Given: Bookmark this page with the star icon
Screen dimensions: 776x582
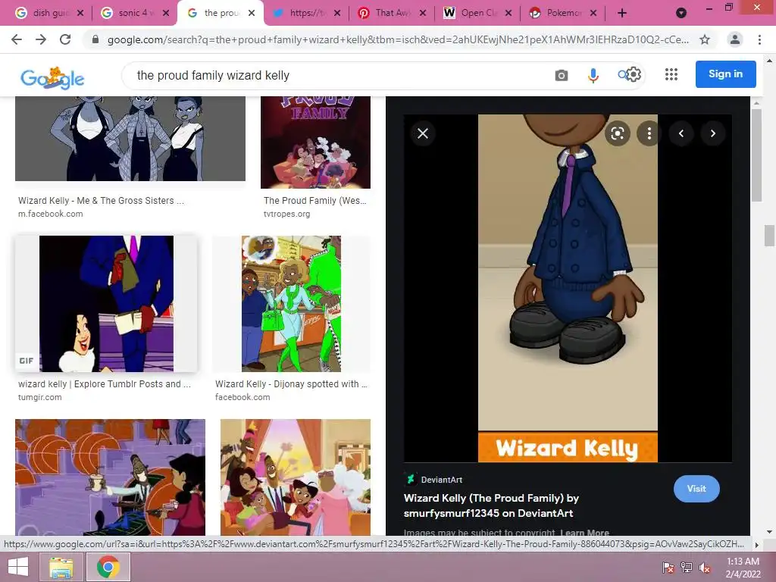Looking at the screenshot, I should tap(705, 39).
